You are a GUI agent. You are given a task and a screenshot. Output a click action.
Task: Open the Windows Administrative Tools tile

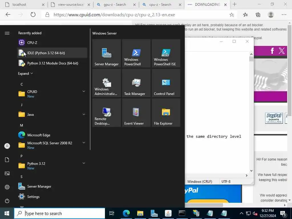point(107,83)
